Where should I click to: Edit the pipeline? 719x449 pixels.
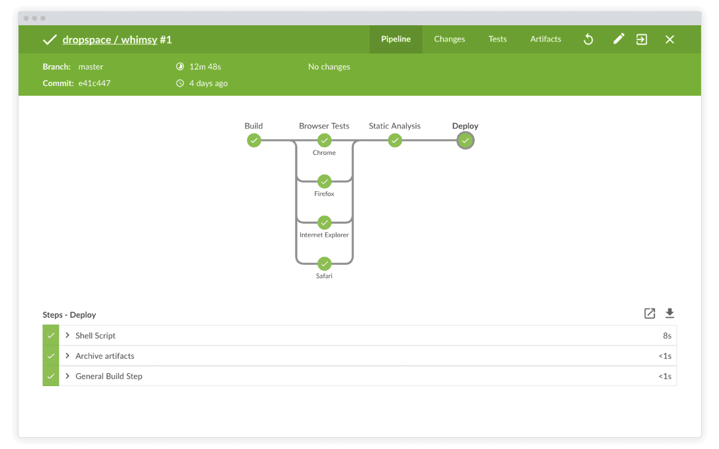click(618, 39)
